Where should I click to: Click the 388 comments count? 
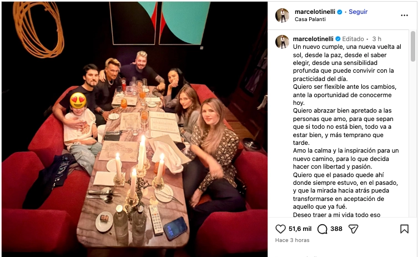coord(336,229)
